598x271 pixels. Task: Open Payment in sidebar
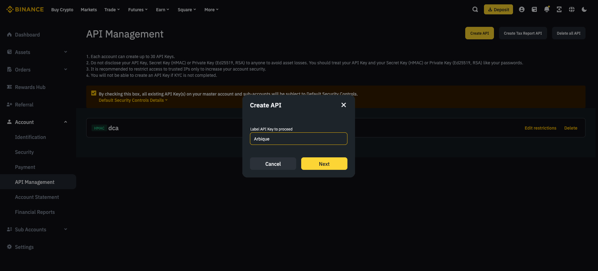(25, 167)
